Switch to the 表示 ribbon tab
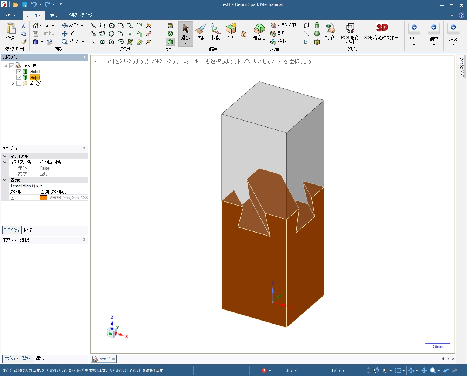Image resolution: width=467 pixels, height=376 pixels. 54,15
